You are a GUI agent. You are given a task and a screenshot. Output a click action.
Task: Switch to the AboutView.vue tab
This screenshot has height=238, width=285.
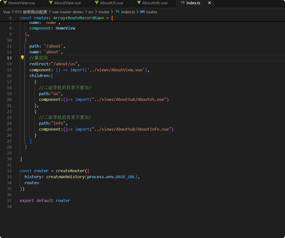[67, 3]
